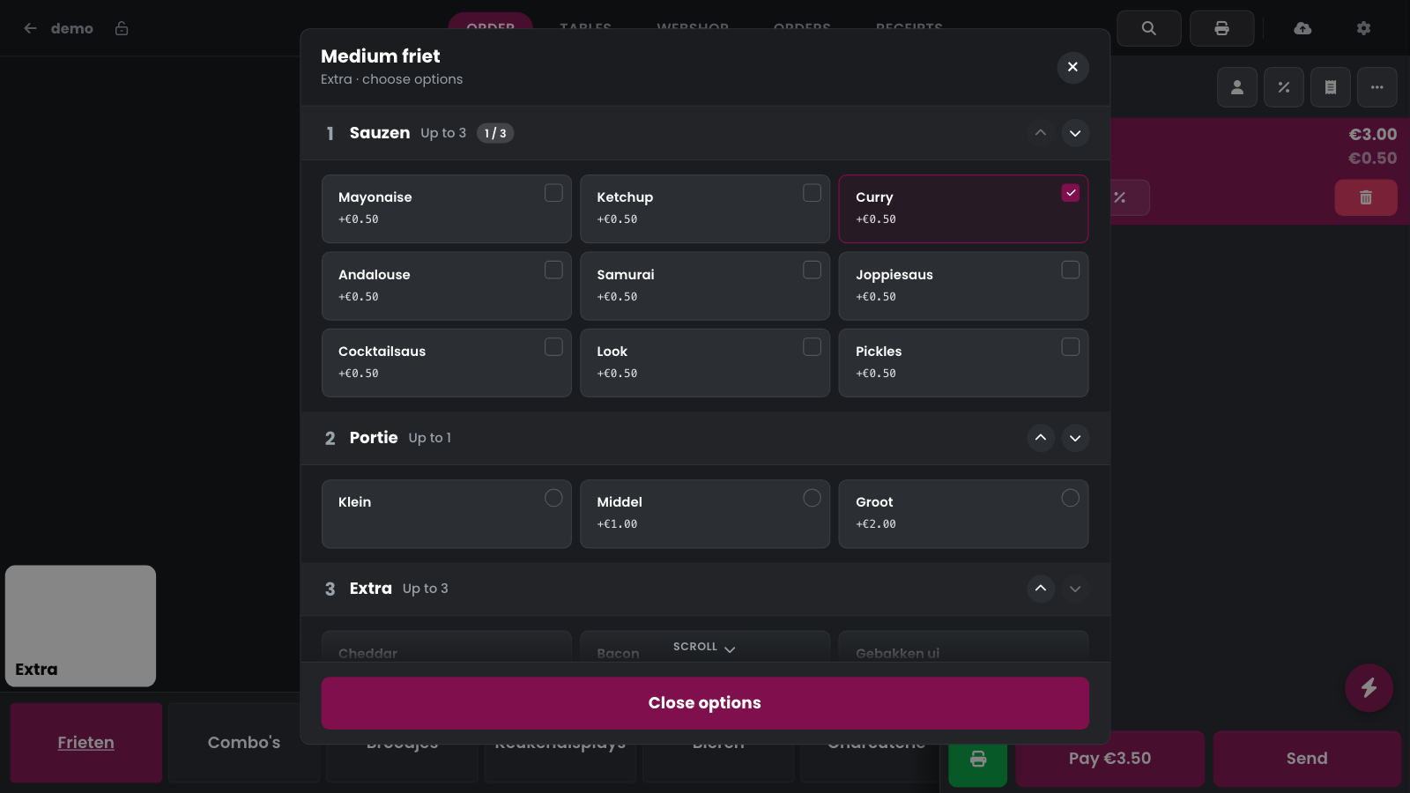1410x793 pixels.
Task: Open the Combo's category
Action: pyautogui.click(x=244, y=743)
